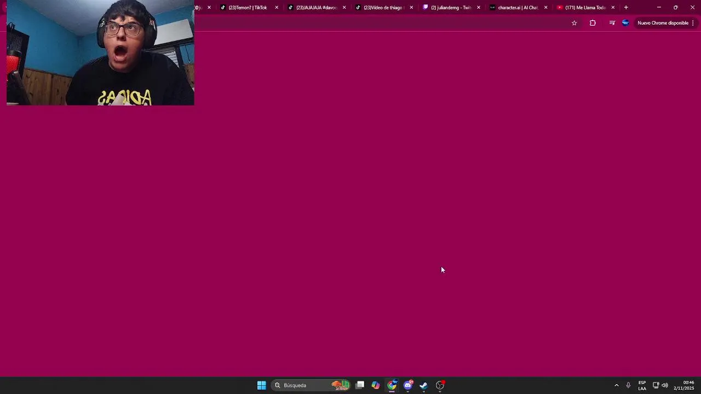The width and height of the screenshot is (701, 394).
Task: Close the Video de thiago tab
Action: pos(411,8)
